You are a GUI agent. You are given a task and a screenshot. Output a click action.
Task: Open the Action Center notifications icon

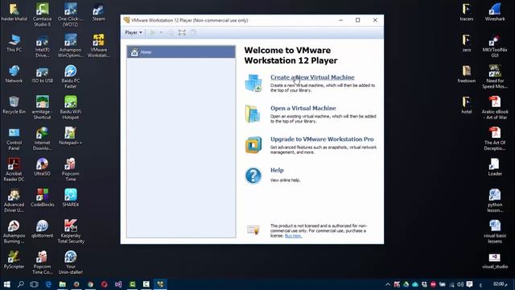(469, 284)
